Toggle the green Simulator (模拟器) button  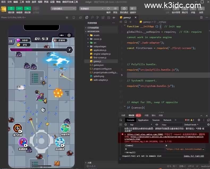click(x=11, y=8)
